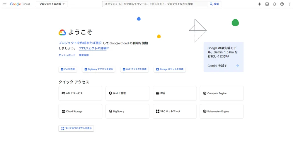The image size is (293, 144).
Task: Click the chip icon on Compute Engine card
Action: click(x=205, y=93)
